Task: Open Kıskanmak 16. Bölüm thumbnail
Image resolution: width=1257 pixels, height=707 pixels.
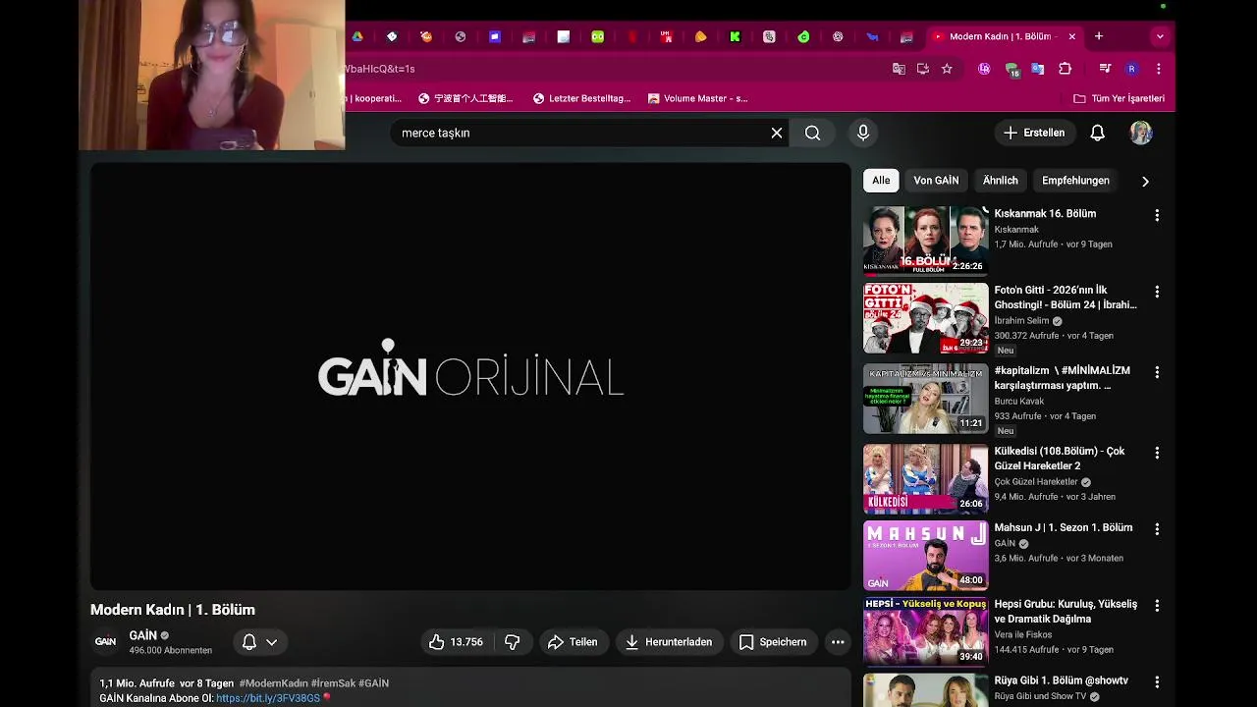Action: point(925,240)
